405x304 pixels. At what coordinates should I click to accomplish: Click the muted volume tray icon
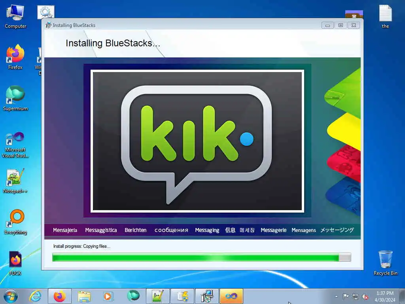[365, 296]
